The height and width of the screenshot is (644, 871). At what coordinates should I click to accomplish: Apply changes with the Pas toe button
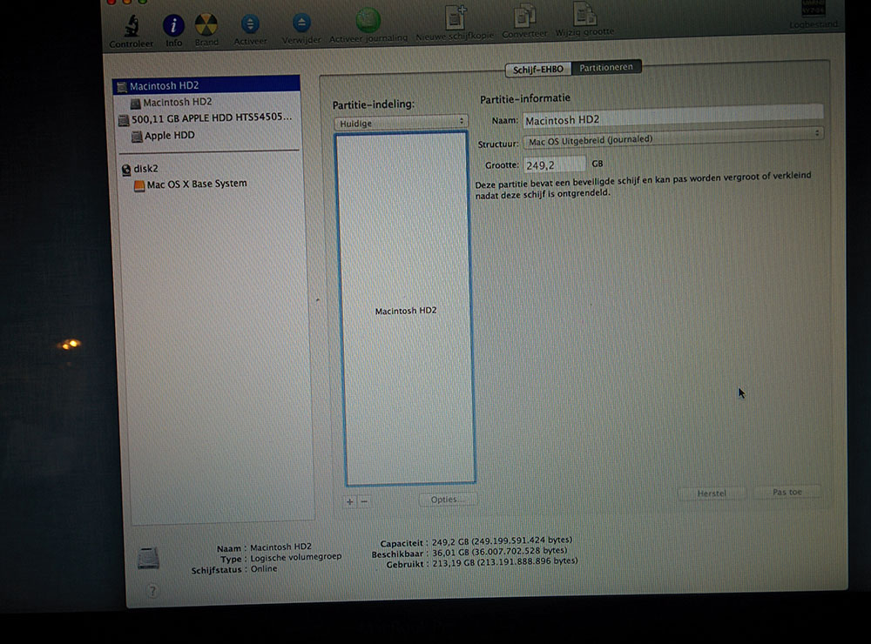787,492
